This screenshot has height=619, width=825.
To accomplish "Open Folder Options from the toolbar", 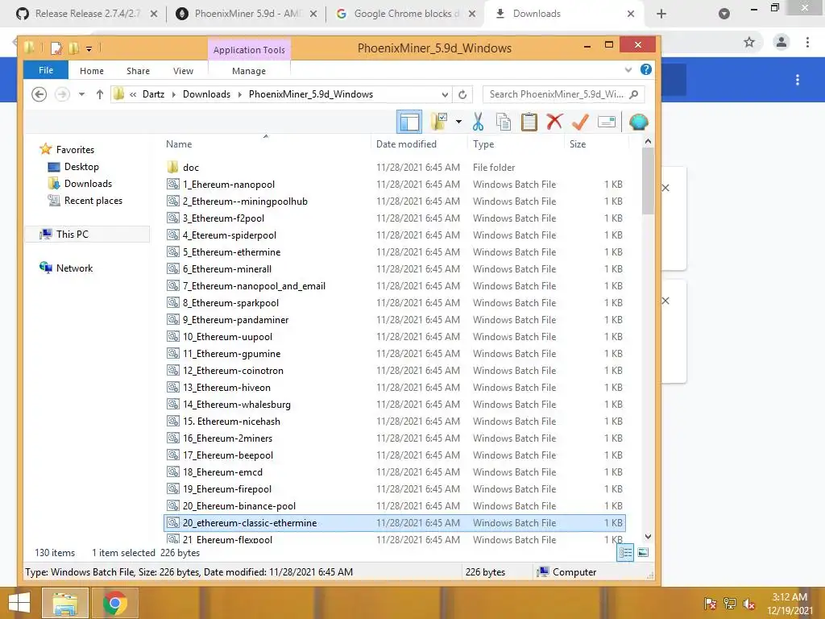I will (439, 122).
